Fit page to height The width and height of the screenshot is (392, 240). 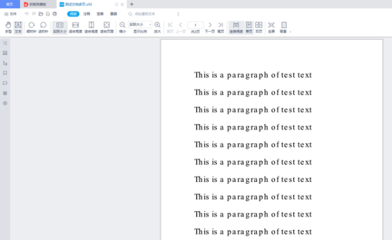tap(91, 27)
